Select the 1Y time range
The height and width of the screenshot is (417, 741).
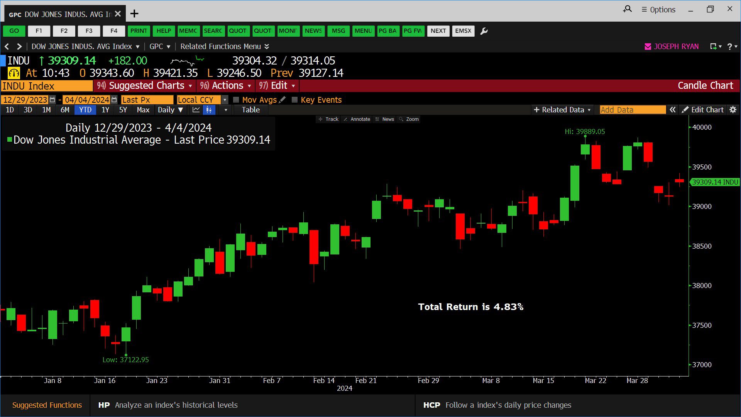pos(105,110)
